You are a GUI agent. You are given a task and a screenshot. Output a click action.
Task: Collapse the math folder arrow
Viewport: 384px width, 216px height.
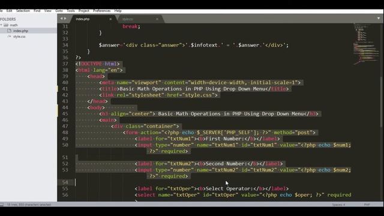click(x=1, y=25)
